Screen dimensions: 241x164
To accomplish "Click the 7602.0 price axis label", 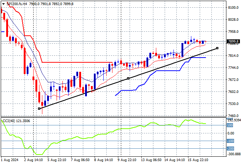I will pyautogui.click(x=233, y=91).
